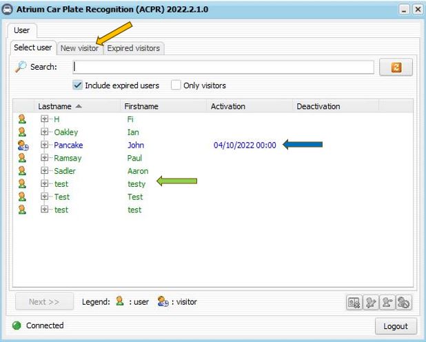426x342 pixels.
Task: Expand the Oakley user row
Action: tap(45, 132)
